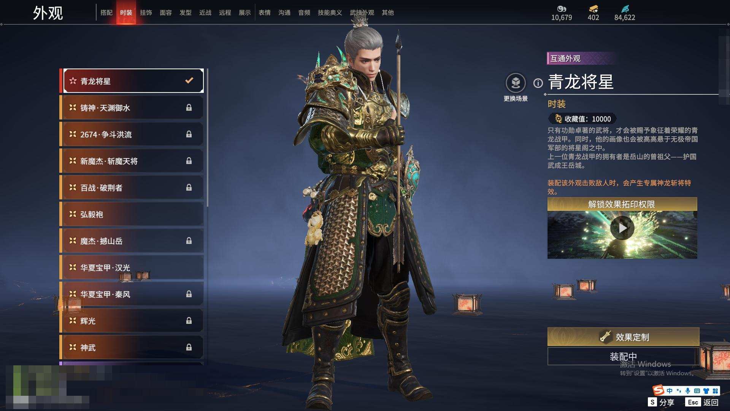Viewport: 730px width, 411px height.
Task: Click the 效果定制 button
Action: point(623,337)
